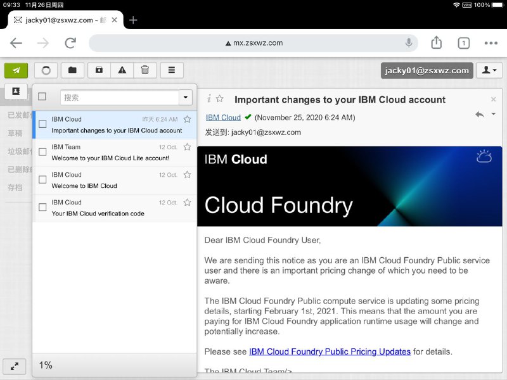Expand the advanced search dropdown arrow
This screenshot has width=507, height=380.
point(186,98)
